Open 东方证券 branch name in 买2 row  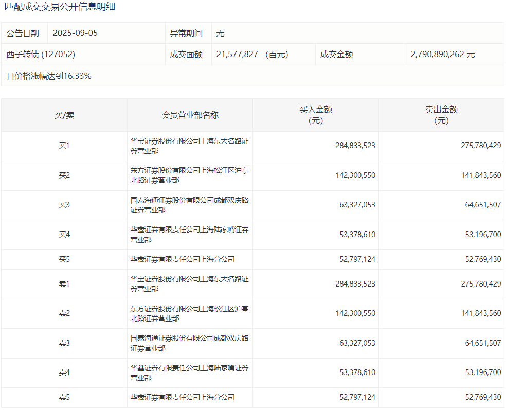189,175
